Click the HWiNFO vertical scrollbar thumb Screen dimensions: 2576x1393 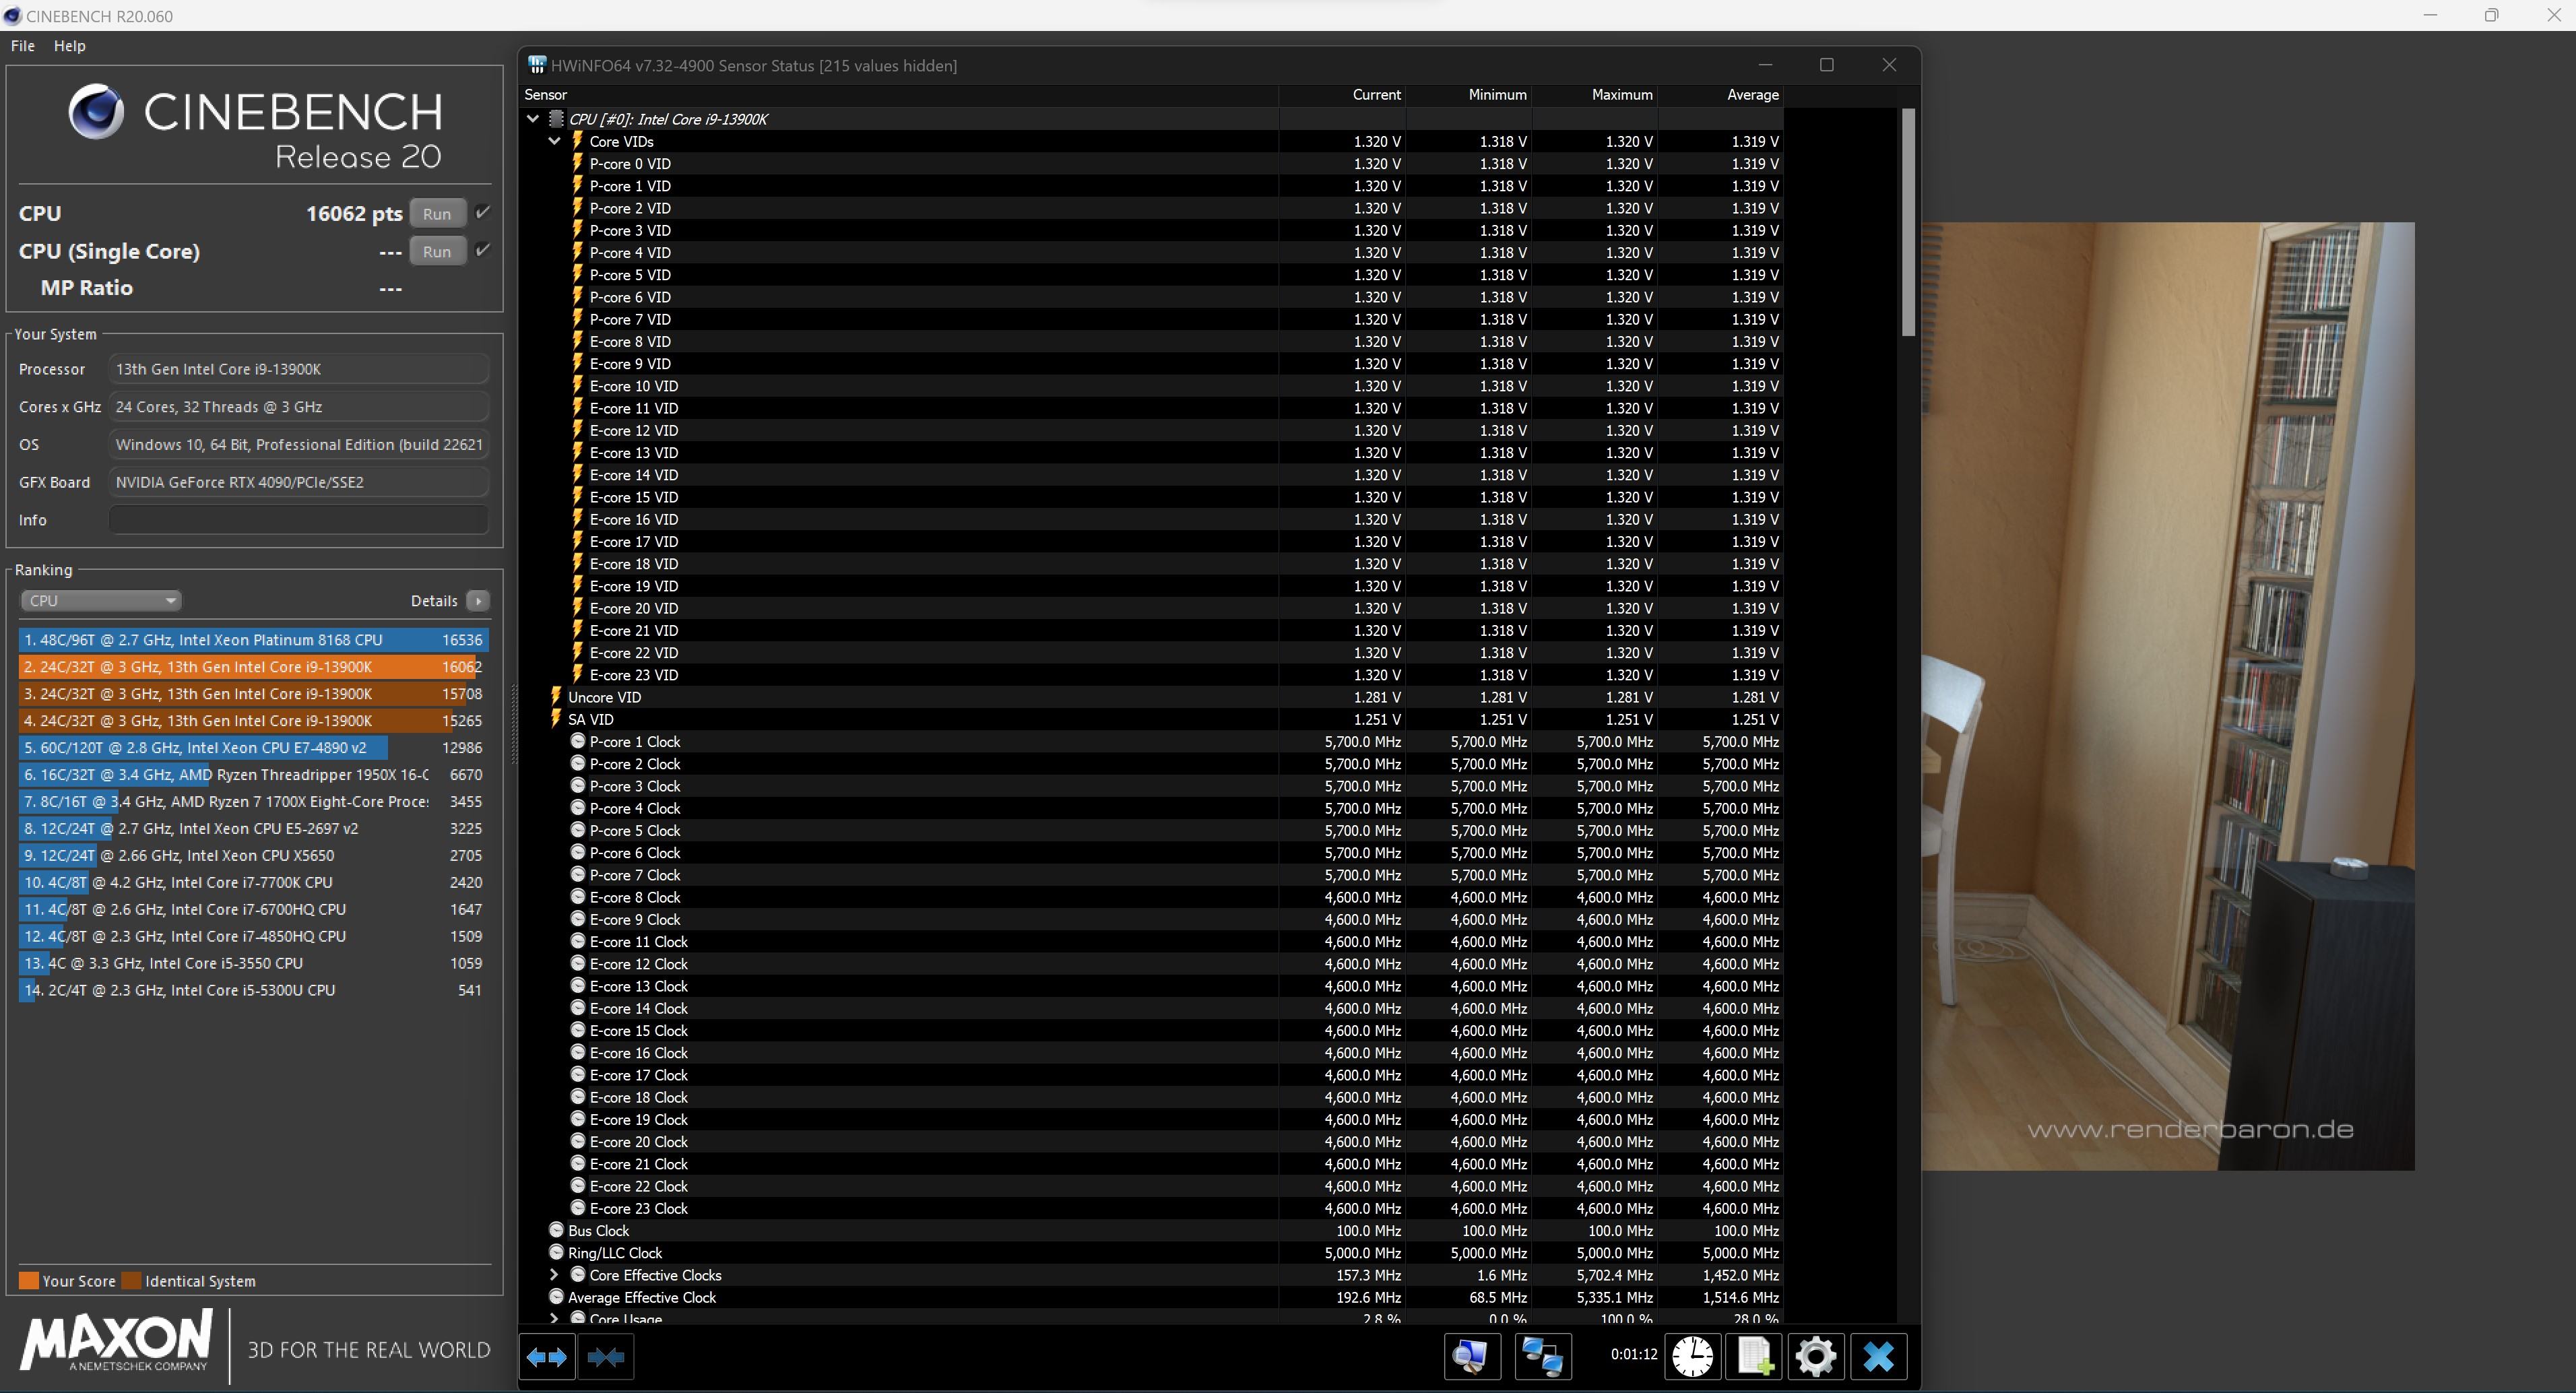[x=1907, y=222]
